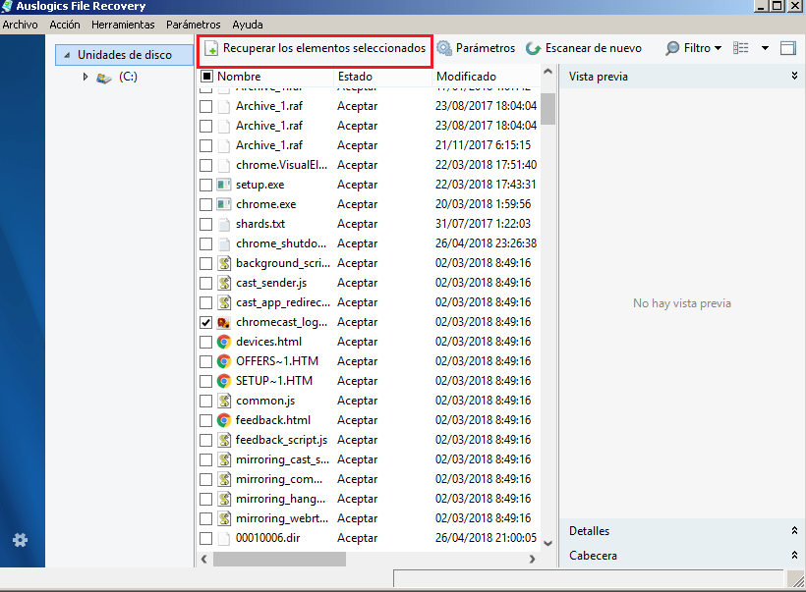Toggle the select-all checkbox in Nombre header
806x592 pixels.
click(x=205, y=76)
